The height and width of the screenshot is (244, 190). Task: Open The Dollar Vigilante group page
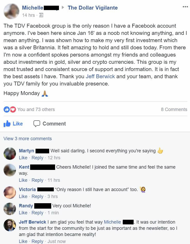pyautogui.click(x=92, y=8)
